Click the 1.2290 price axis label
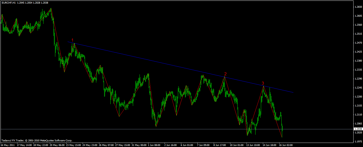The width and height of the screenshot is (363, 147). [358, 79]
